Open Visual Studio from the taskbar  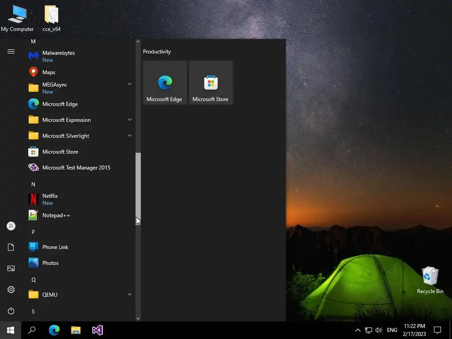pyautogui.click(x=98, y=330)
